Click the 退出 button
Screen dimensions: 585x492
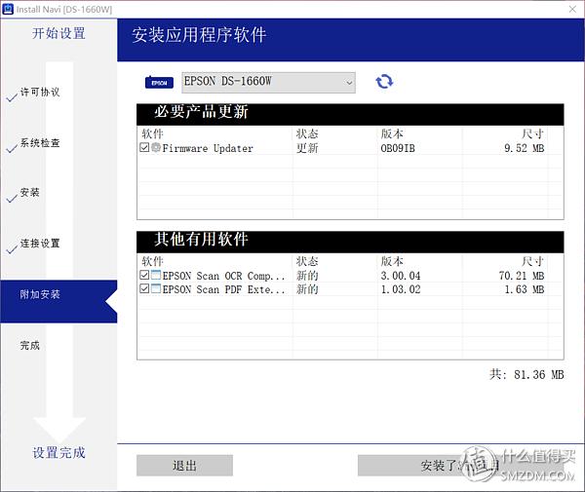coord(184,465)
